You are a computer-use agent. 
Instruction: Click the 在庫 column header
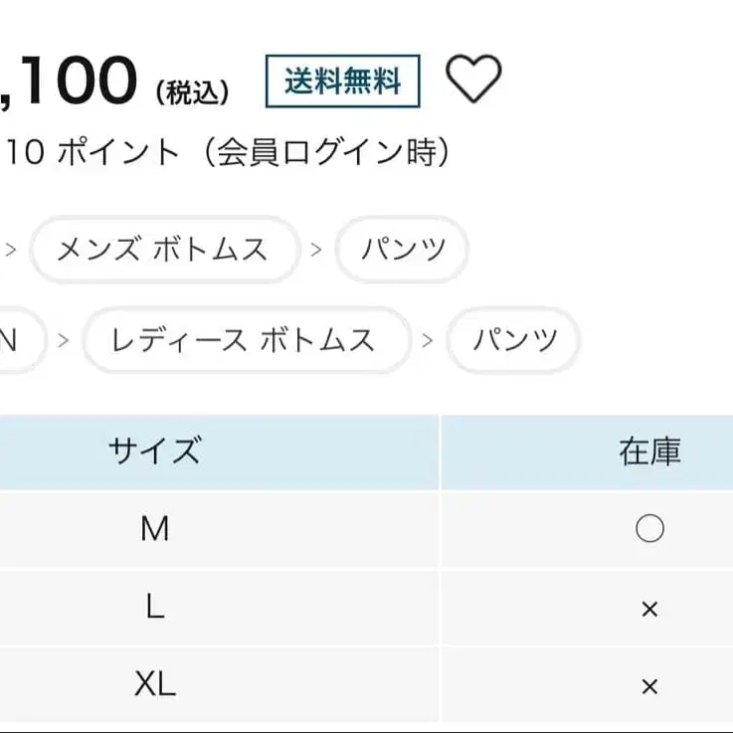(649, 452)
